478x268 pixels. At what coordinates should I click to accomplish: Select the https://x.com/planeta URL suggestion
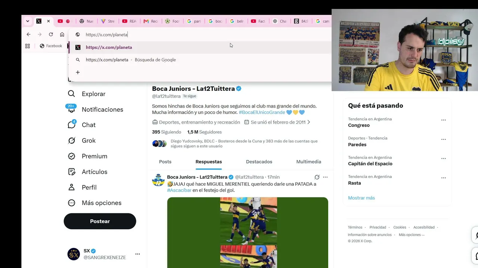pos(200,47)
